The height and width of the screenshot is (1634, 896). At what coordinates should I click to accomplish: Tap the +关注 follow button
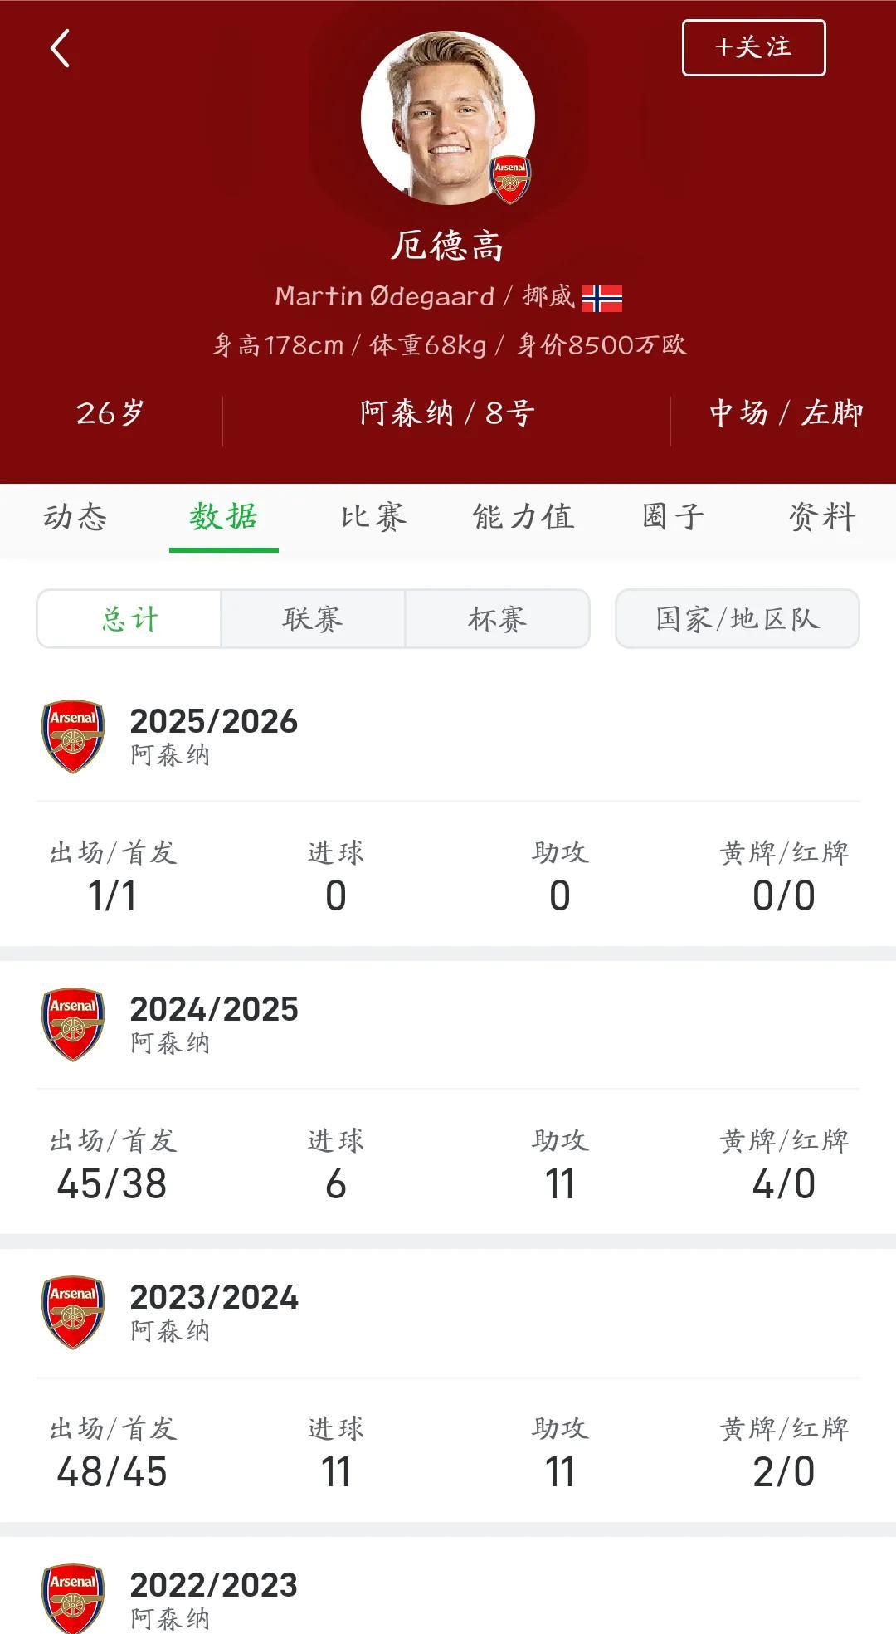[x=753, y=48]
